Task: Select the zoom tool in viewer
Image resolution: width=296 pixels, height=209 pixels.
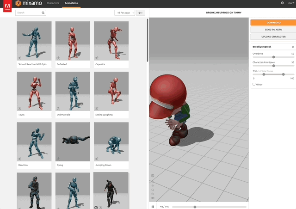Action: [x=153, y=190]
